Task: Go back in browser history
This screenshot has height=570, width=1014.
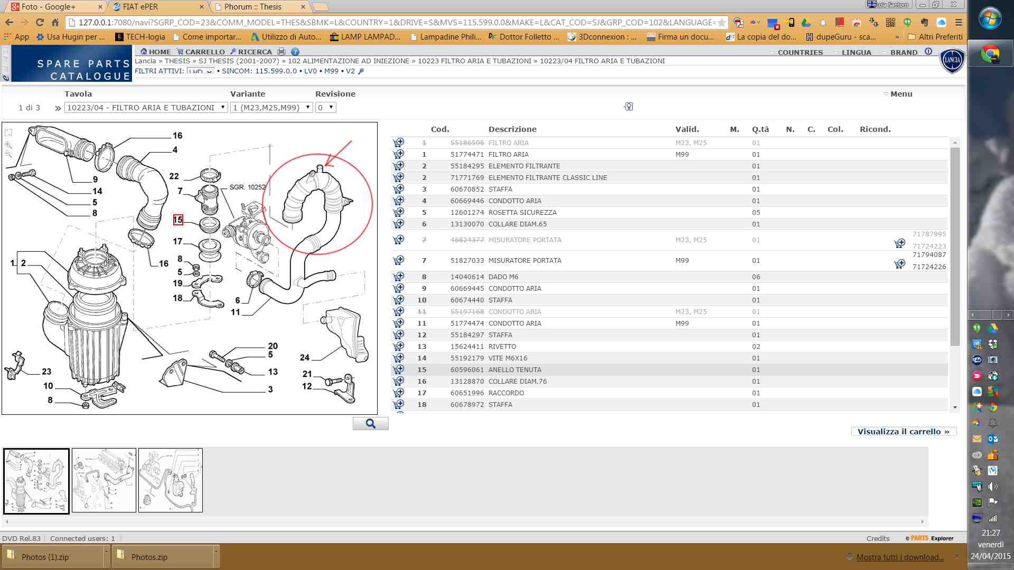Action: coord(9,22)
